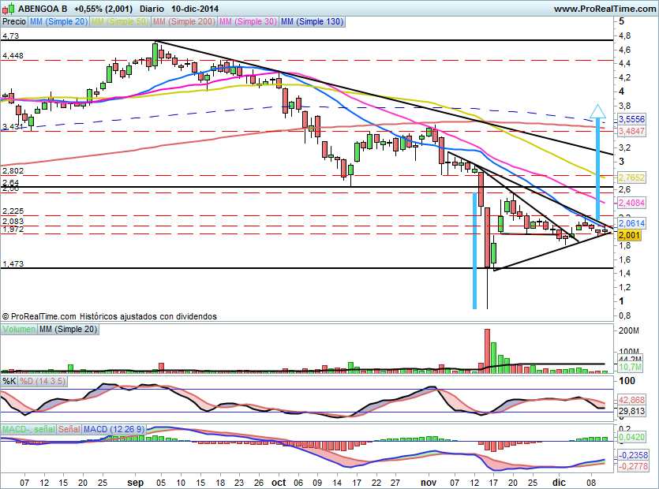Select the ABENGOA B instrument title
Image resolution: width=659 pixels, height=489 pixels.
pyautogui.click(x=43, y=9)
